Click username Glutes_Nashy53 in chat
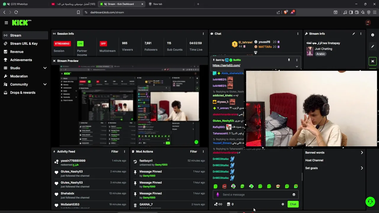Image resolution: width=379 pixels, height=213 pixels. click(223, 121)
